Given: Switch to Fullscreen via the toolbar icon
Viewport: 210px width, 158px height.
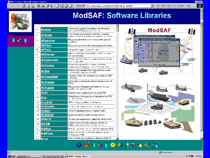Looking at the screenshot, I should pyautogui.click(x=57, y=6).
